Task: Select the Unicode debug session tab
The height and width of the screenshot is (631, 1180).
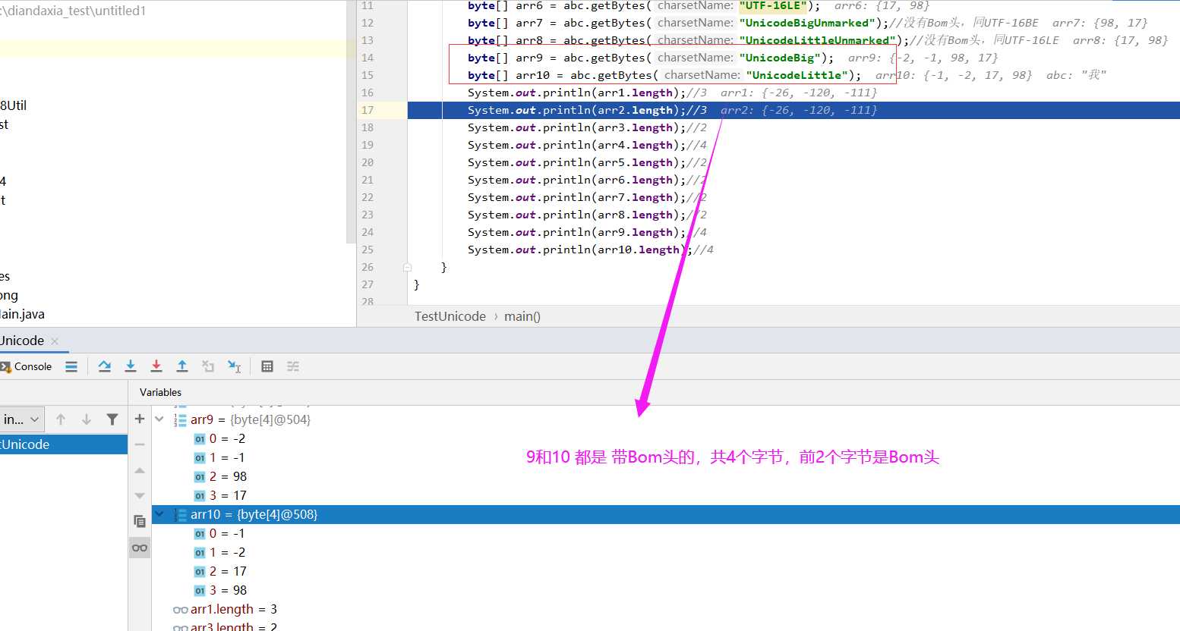Action: (x=22, y=341)
